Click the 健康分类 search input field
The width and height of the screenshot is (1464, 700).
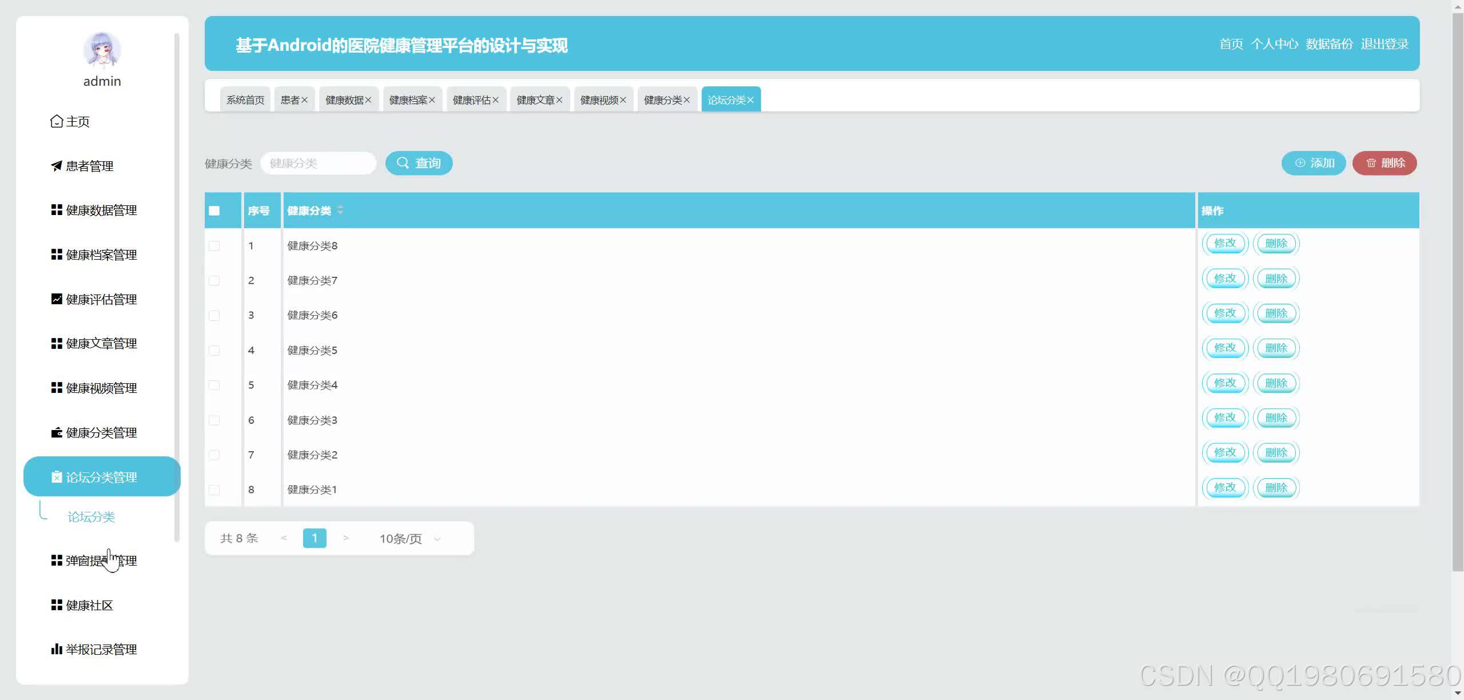(318, 164)
